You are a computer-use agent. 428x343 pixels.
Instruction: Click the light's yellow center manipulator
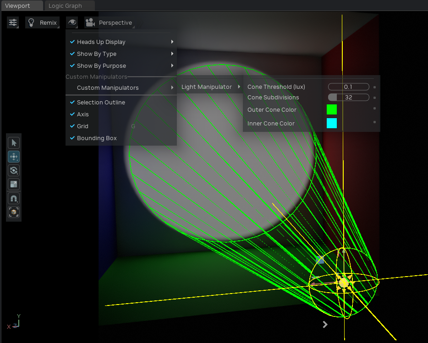(x=344, y=283)
